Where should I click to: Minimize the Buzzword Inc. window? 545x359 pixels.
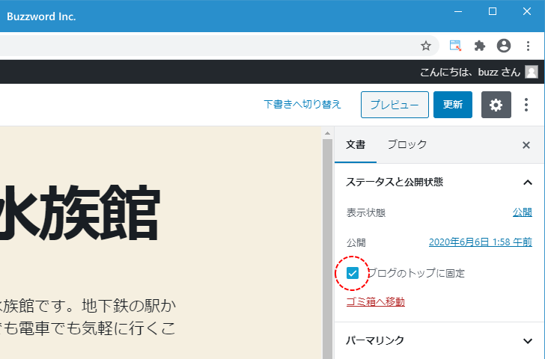pyautogui.click(x=458, y=11)
